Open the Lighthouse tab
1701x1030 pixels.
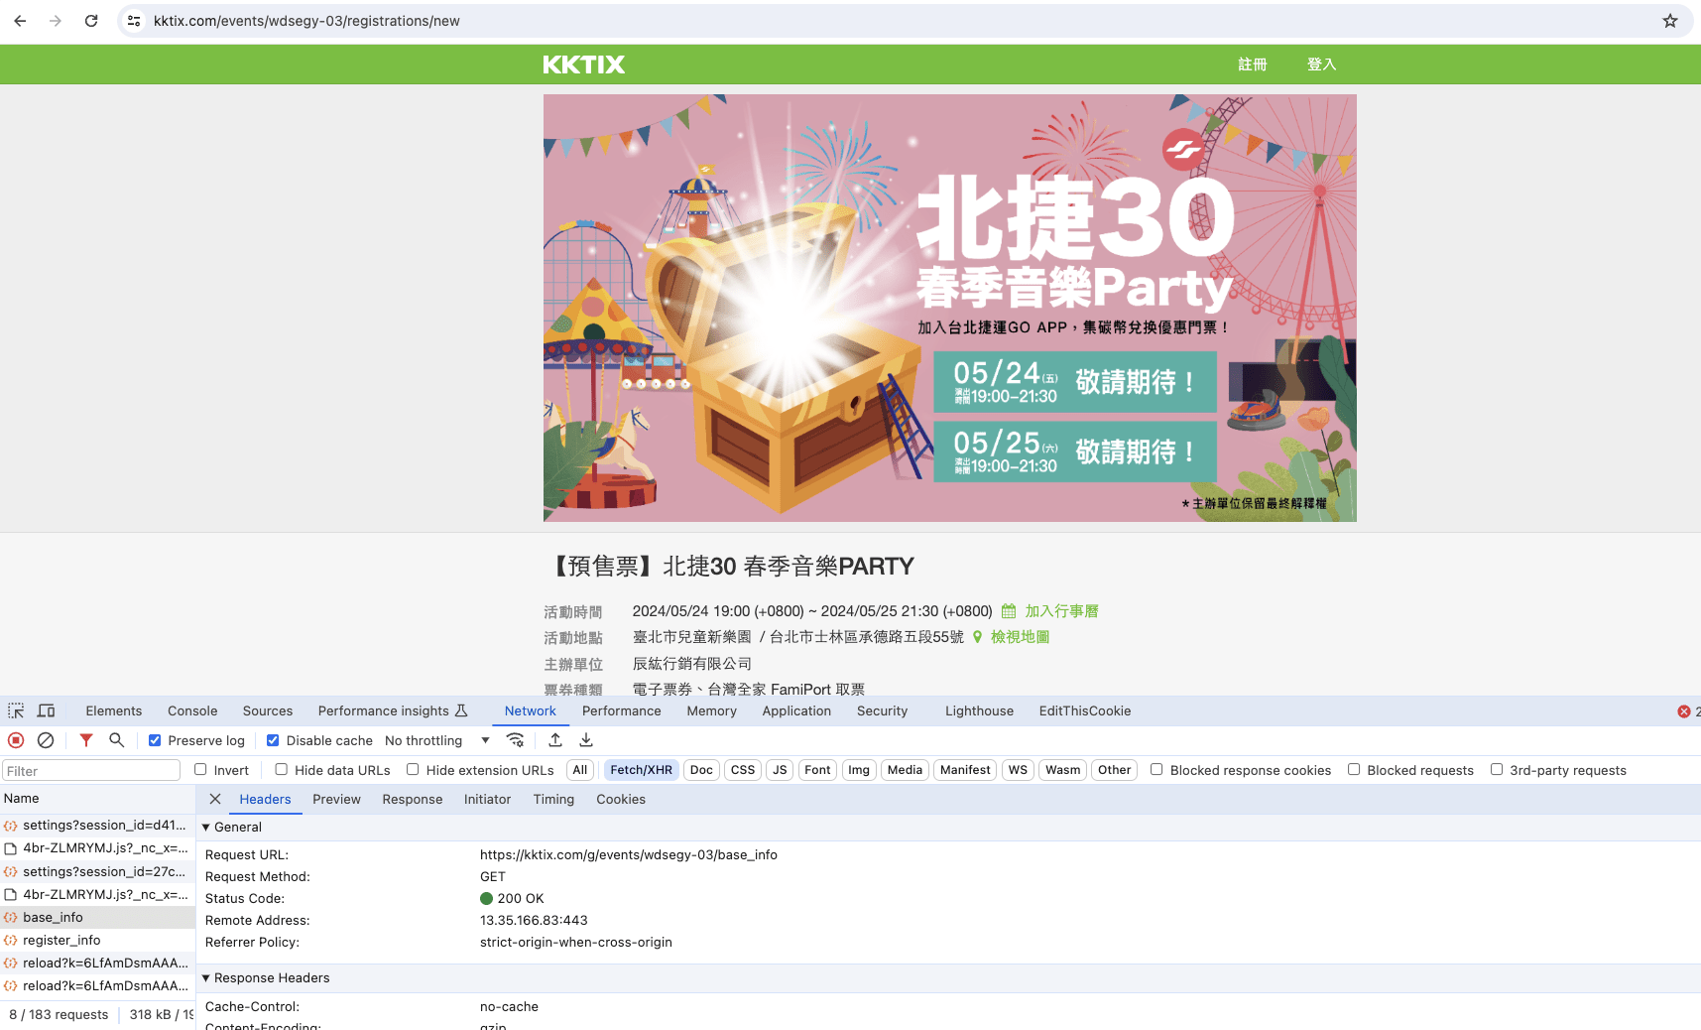click(x=979, y=710)
